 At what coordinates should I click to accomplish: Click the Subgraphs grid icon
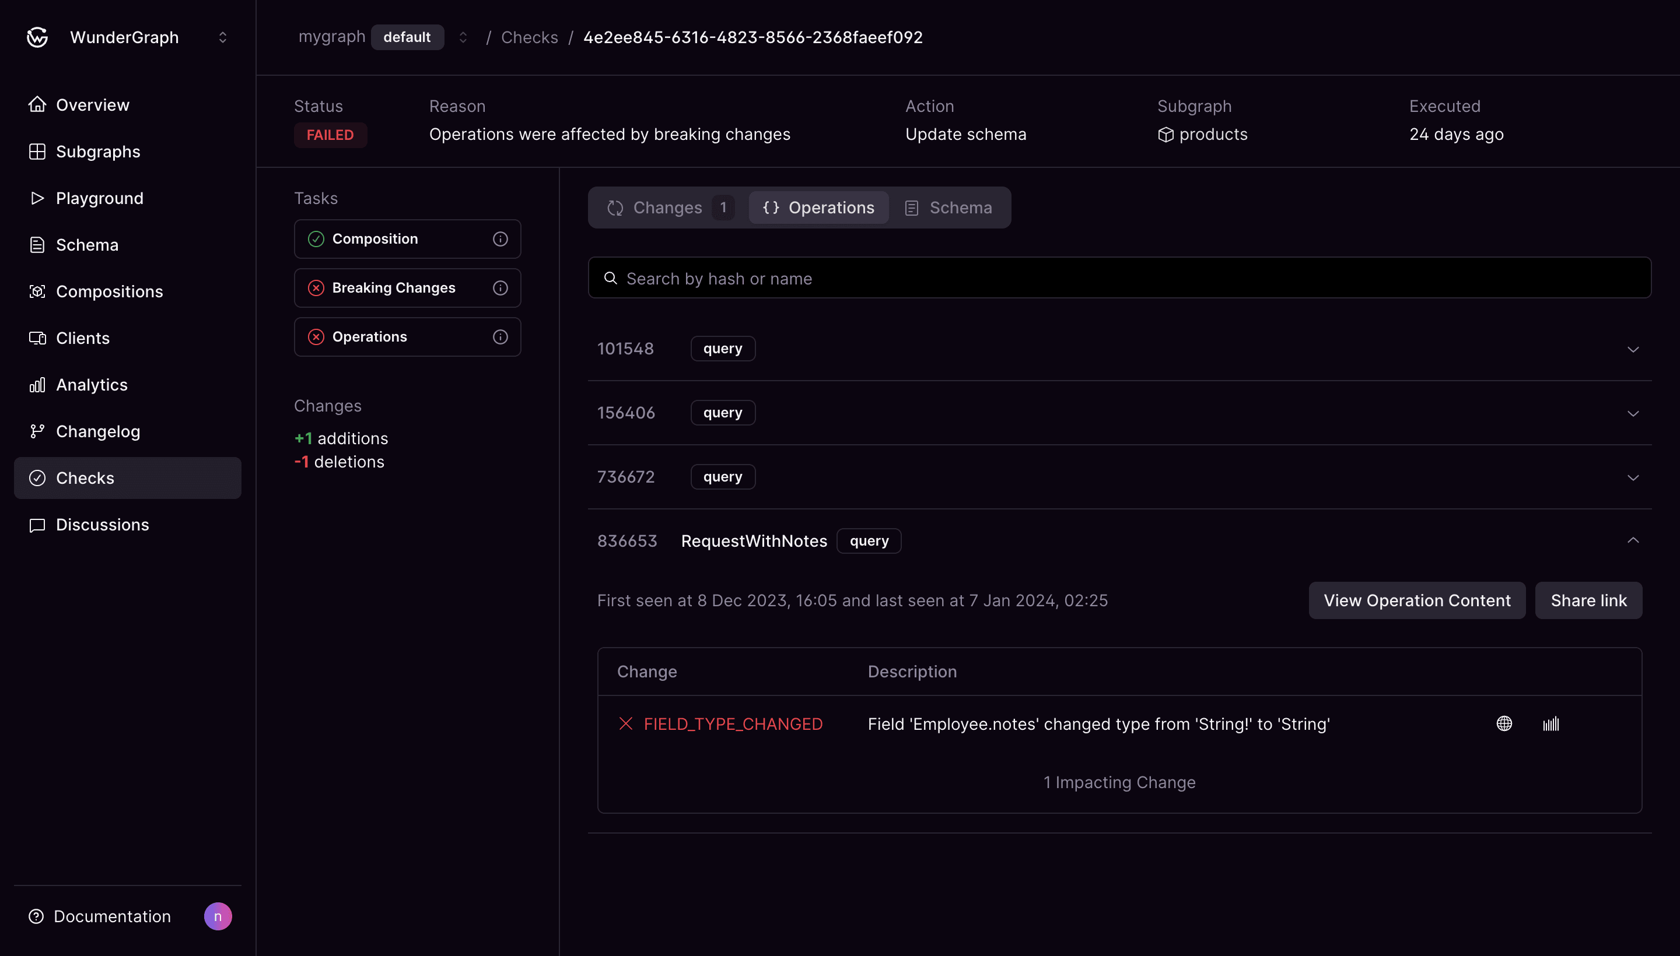point(37,152)
